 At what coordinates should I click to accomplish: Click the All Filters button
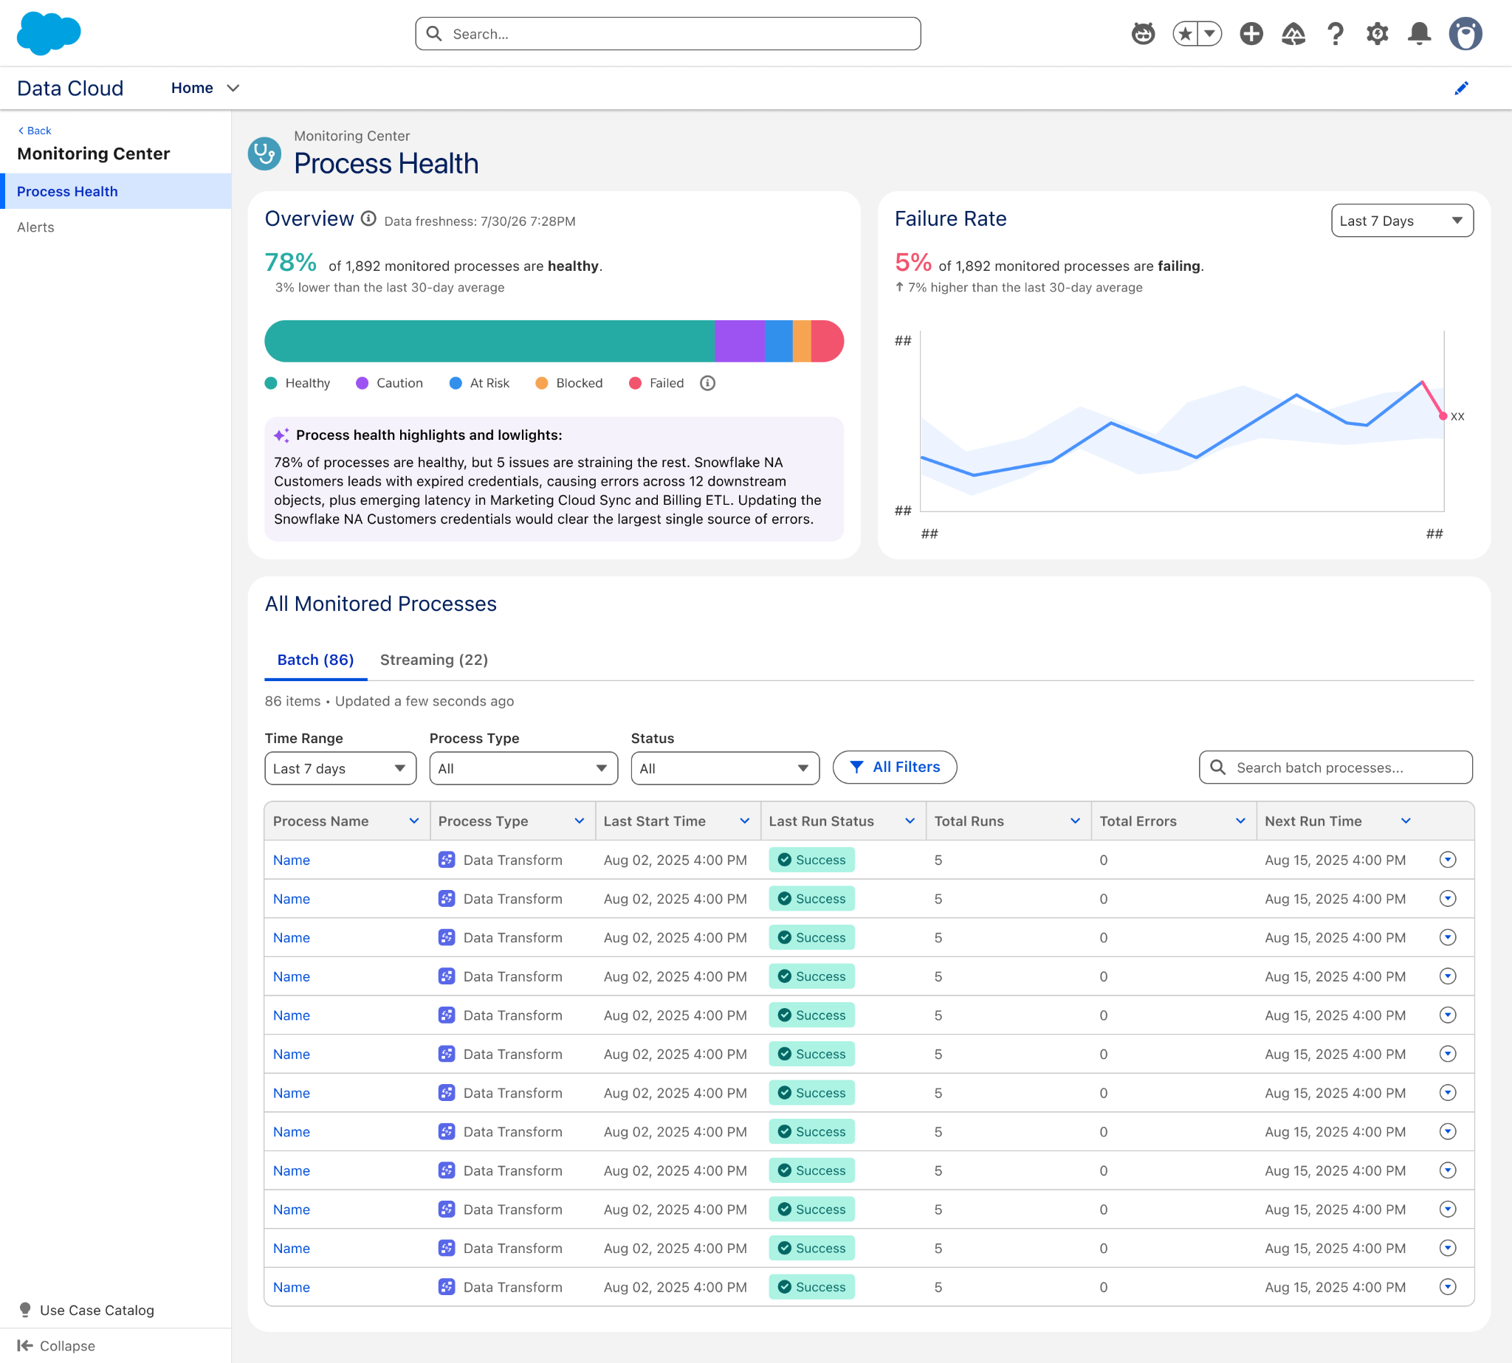click(895, 767)
